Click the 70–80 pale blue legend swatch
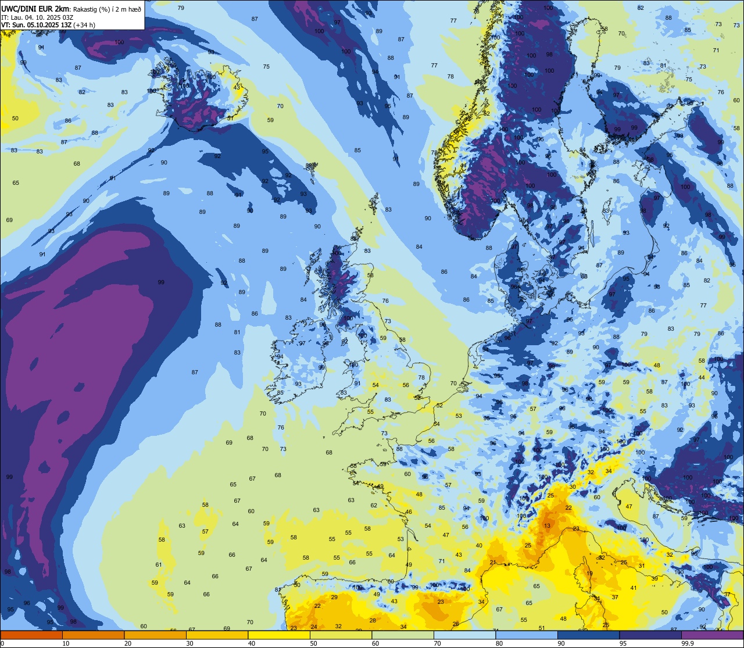This screenshot has height=648, width=744. point(464,635)
